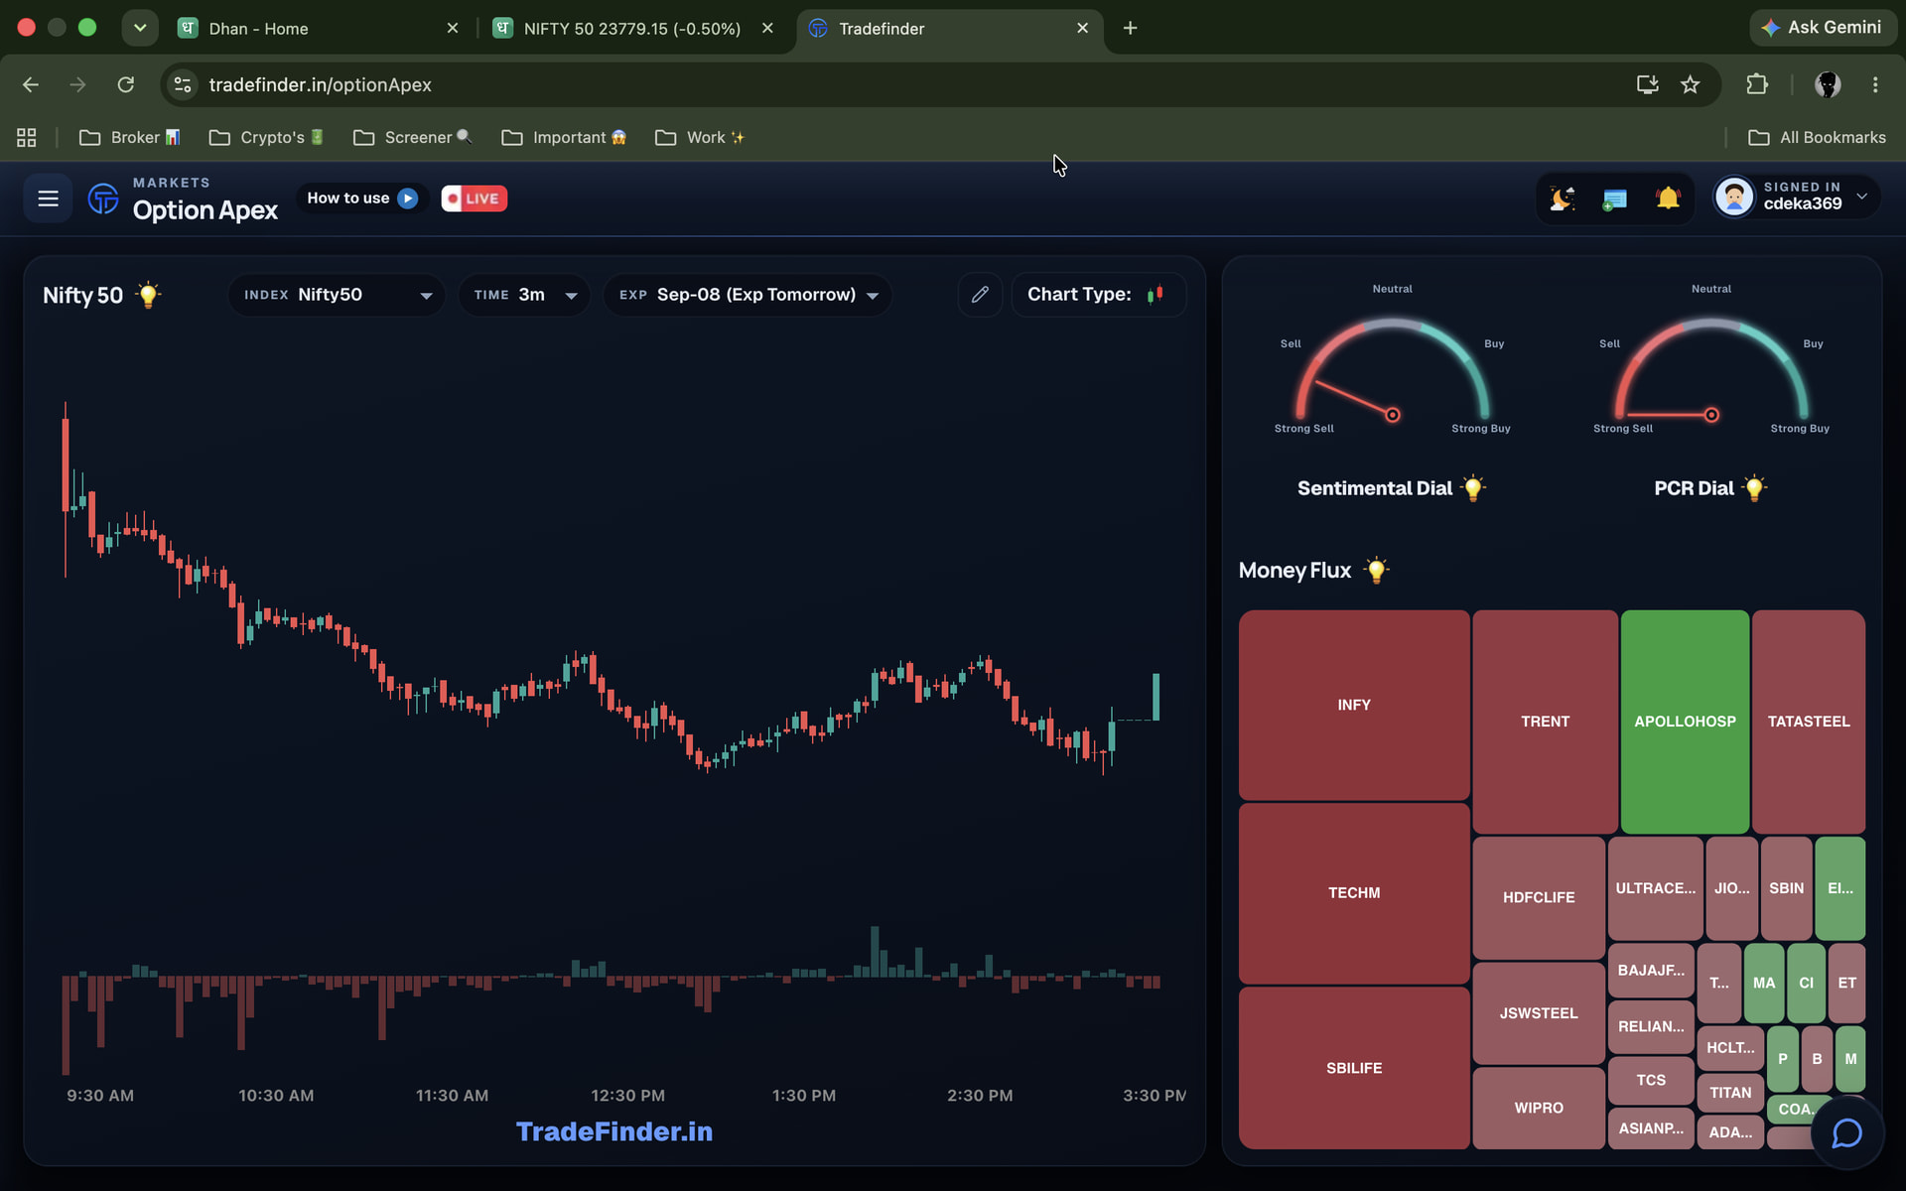Viewport: 1906px width, 1191px height.
Task: Open a new browser tab
Action: tap(1130, 28)
